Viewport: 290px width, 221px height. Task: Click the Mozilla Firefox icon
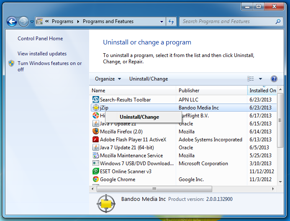pyautogui.click(x=95, y=131)
